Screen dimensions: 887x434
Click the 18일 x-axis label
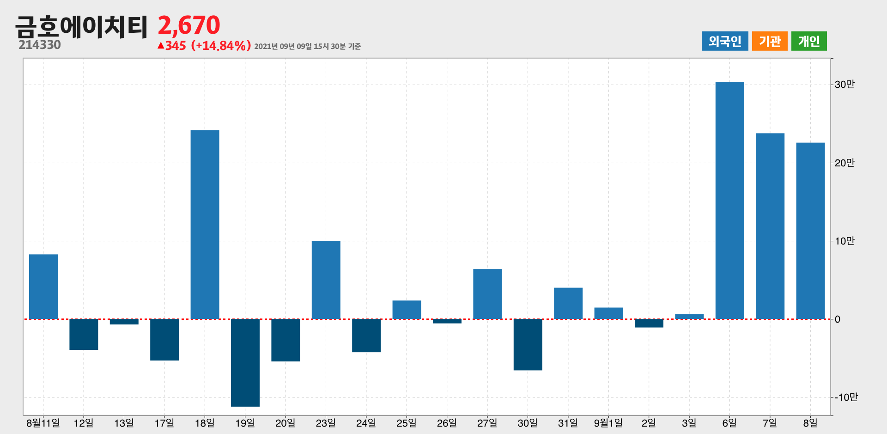click(205, 423)
